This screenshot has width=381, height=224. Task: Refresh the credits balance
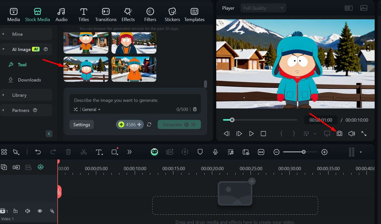point(149,124)
